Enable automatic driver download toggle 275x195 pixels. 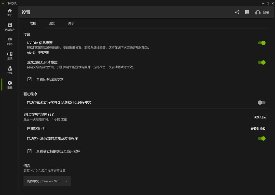coord(262,103)
